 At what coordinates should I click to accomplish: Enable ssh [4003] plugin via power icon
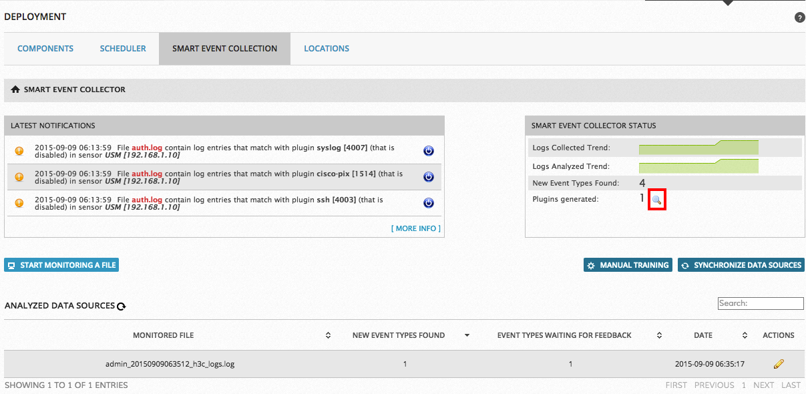[429, 203]
